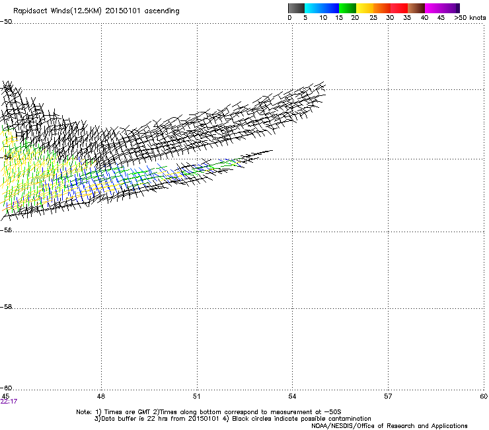
Task: Click the orange 25-30 knots color band
Action: click(x=382, y=8)
